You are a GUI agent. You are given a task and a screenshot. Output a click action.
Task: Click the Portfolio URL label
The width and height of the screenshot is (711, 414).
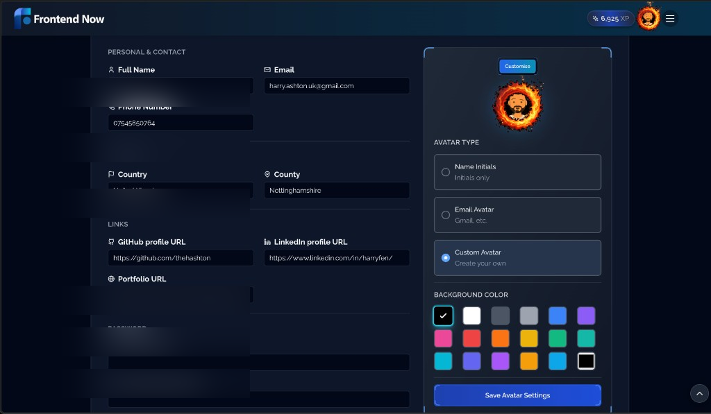[x=142, y=279]
